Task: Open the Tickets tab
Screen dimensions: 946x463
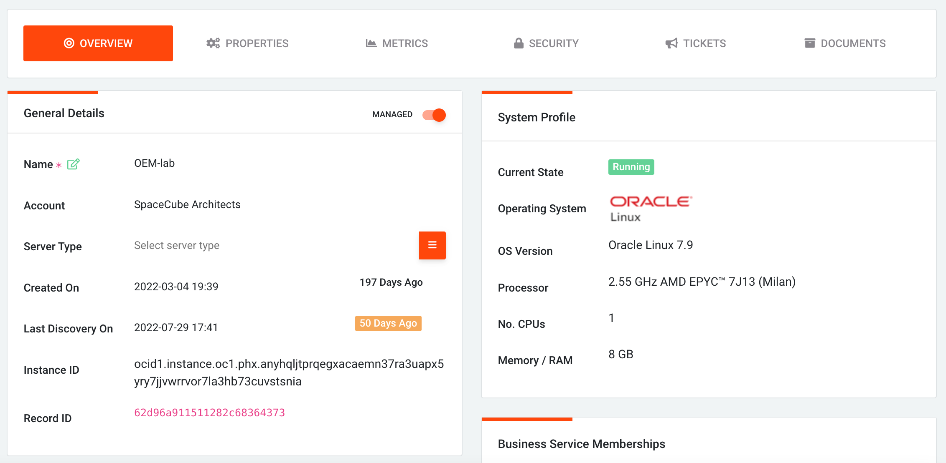Action: (695, 43)
